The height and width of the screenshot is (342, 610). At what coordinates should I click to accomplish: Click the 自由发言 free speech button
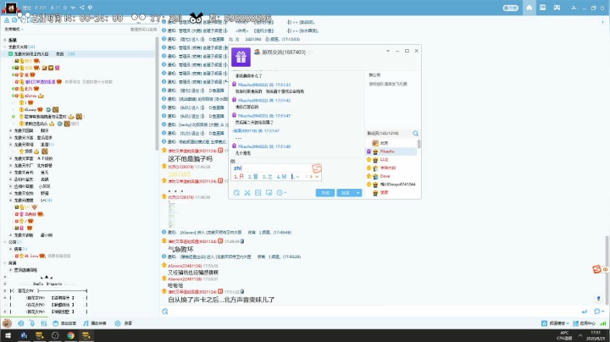pyautogui.click(x=64, y=323)
